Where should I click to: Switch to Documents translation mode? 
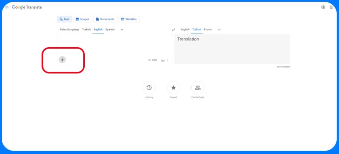tap(105, 19)
